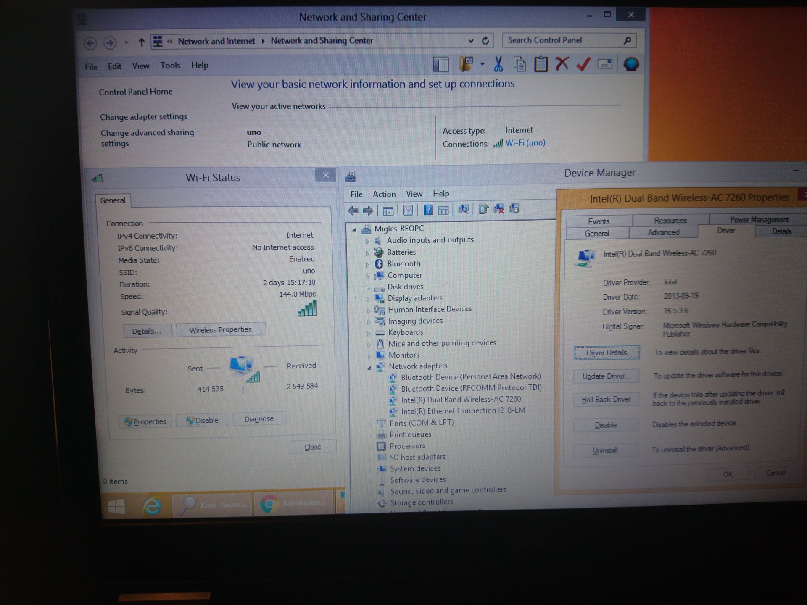The width and height of the screenshot is (807, 605).
Task: Go back in Network and Sharing Center
Action: coord(90,43)
